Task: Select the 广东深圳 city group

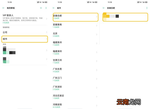Action: (x=75, y=88)
